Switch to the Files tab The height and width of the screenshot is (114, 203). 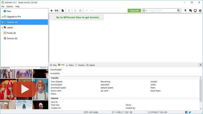coord(53,65)
